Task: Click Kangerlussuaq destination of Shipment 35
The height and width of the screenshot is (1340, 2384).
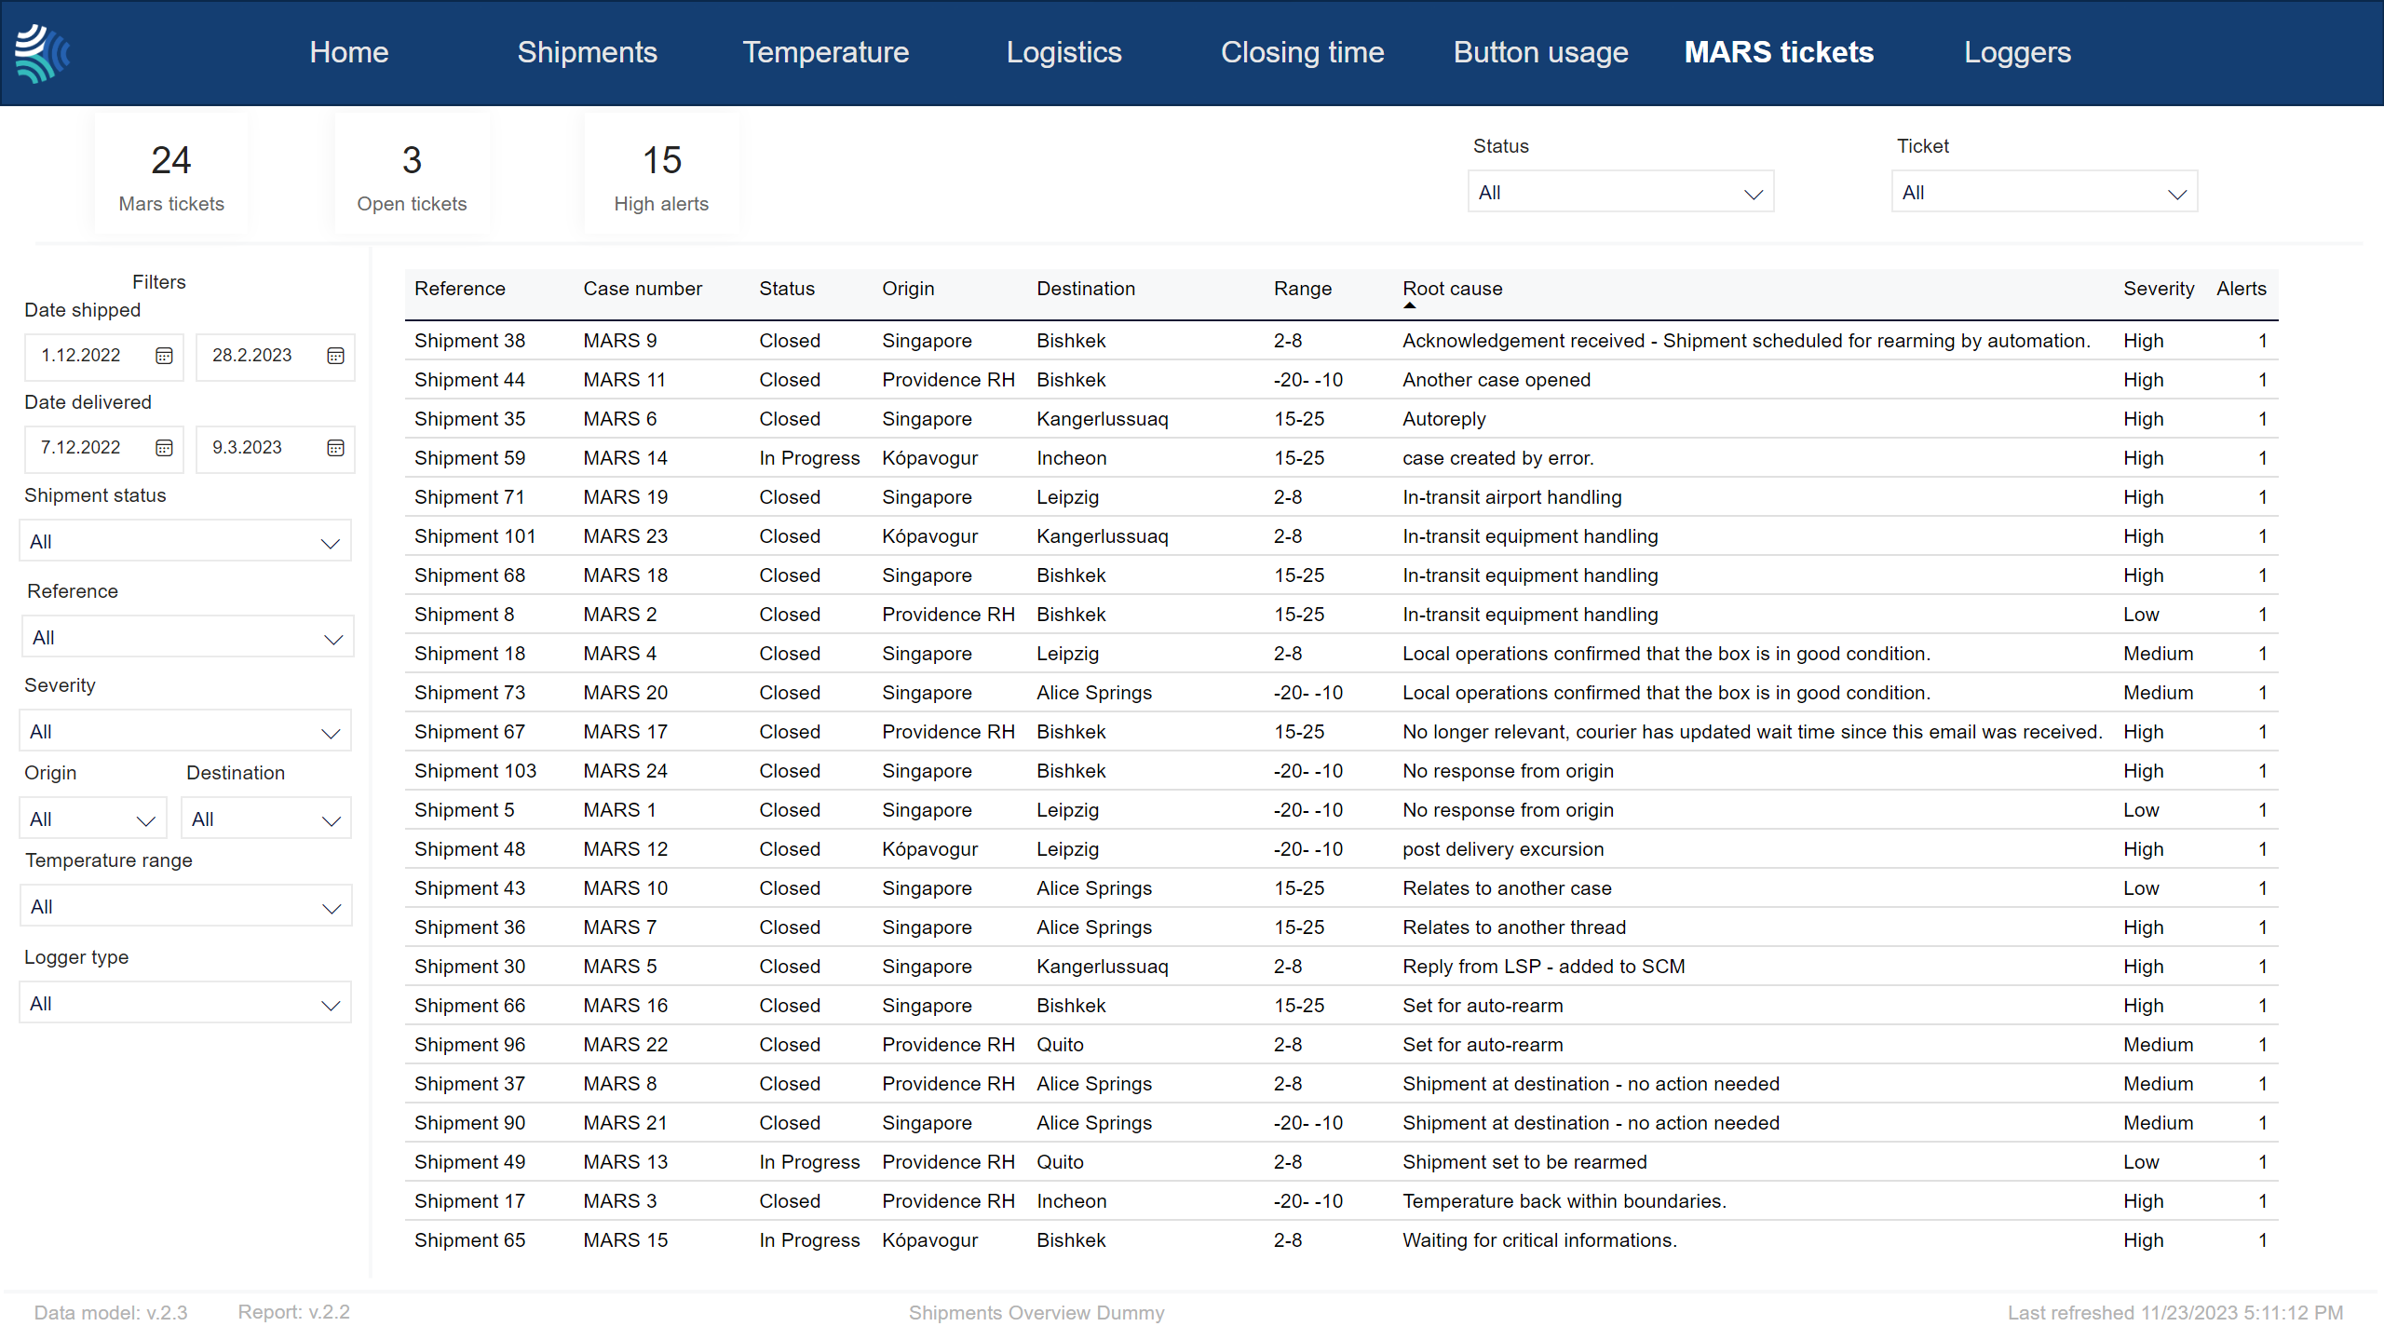Action: [1103, 419]
